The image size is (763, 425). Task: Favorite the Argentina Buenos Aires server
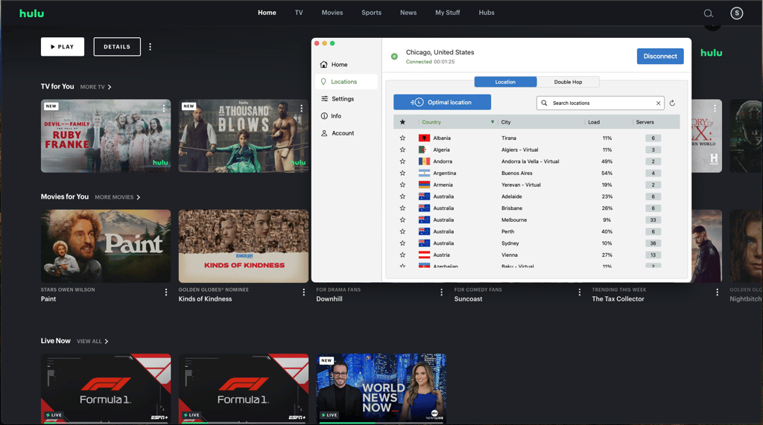(402, 173)
